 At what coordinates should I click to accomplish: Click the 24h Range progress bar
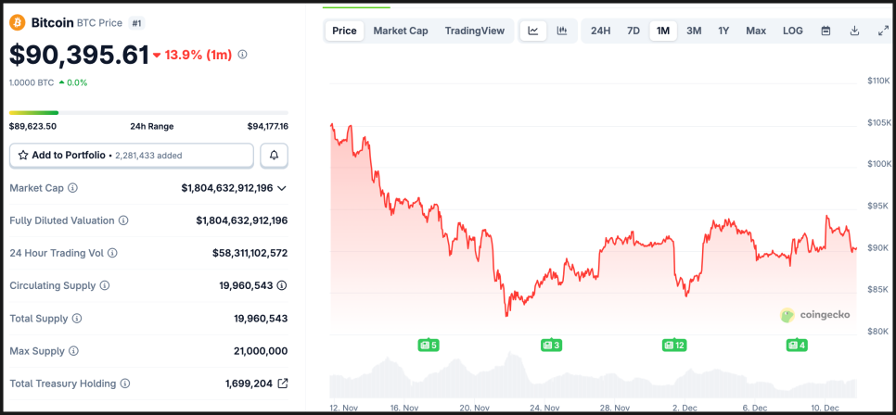(x=148, y=113)
